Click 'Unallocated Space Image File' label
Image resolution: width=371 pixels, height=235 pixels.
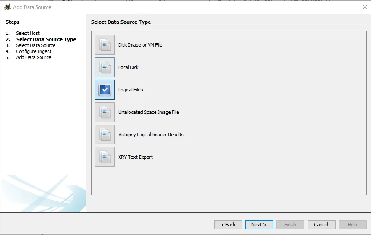149,112
